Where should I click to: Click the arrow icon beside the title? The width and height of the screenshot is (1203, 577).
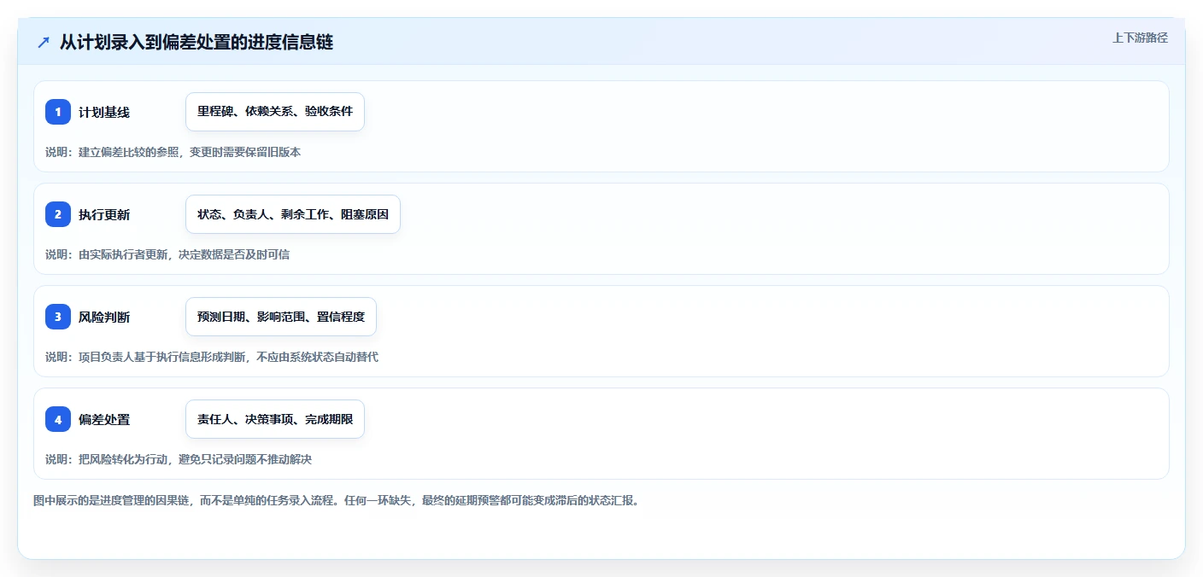[x=44, y=43]
